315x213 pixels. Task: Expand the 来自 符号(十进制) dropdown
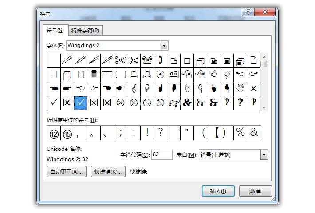(x=264, y=155)
